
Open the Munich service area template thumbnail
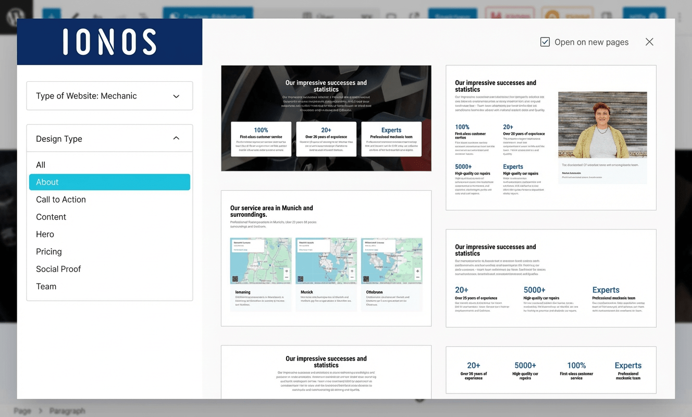(x=326, y=258)
